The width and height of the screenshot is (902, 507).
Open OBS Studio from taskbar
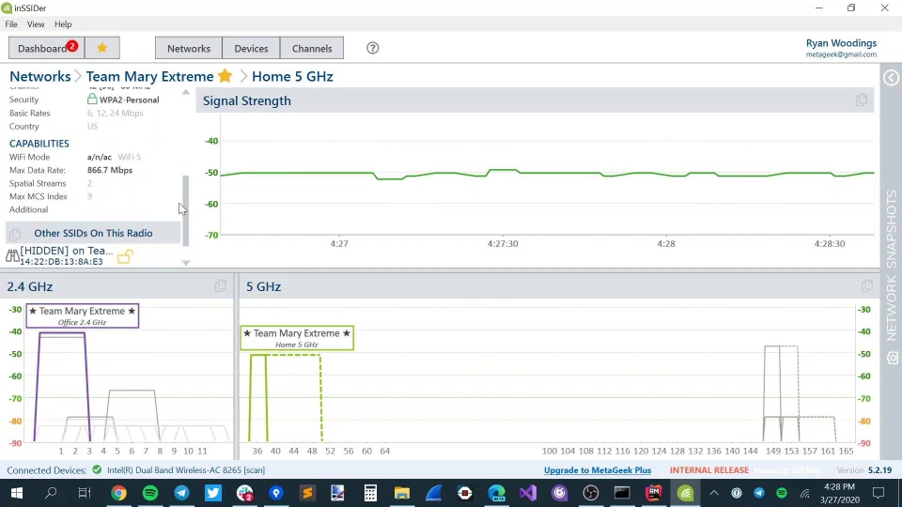coord(591,493)
